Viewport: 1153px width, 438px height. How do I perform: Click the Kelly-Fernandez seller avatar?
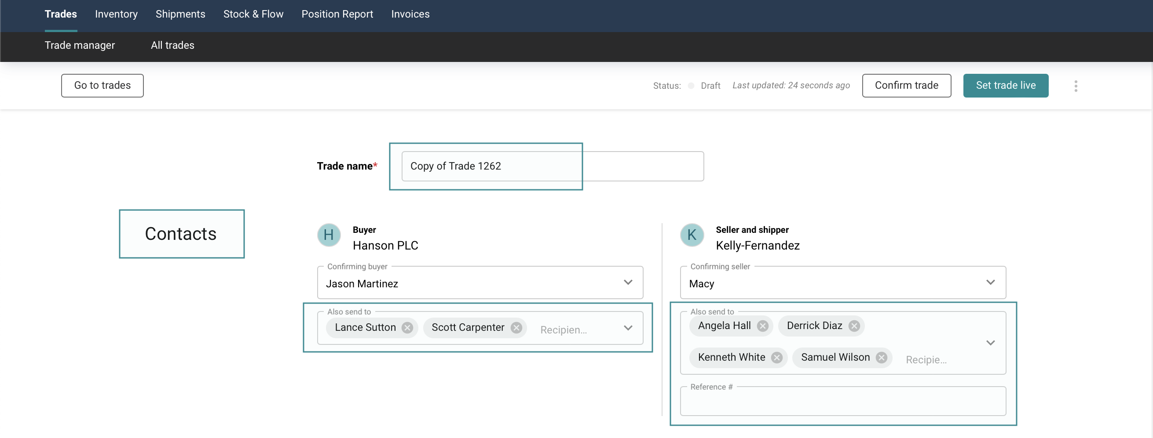point(692,235)
